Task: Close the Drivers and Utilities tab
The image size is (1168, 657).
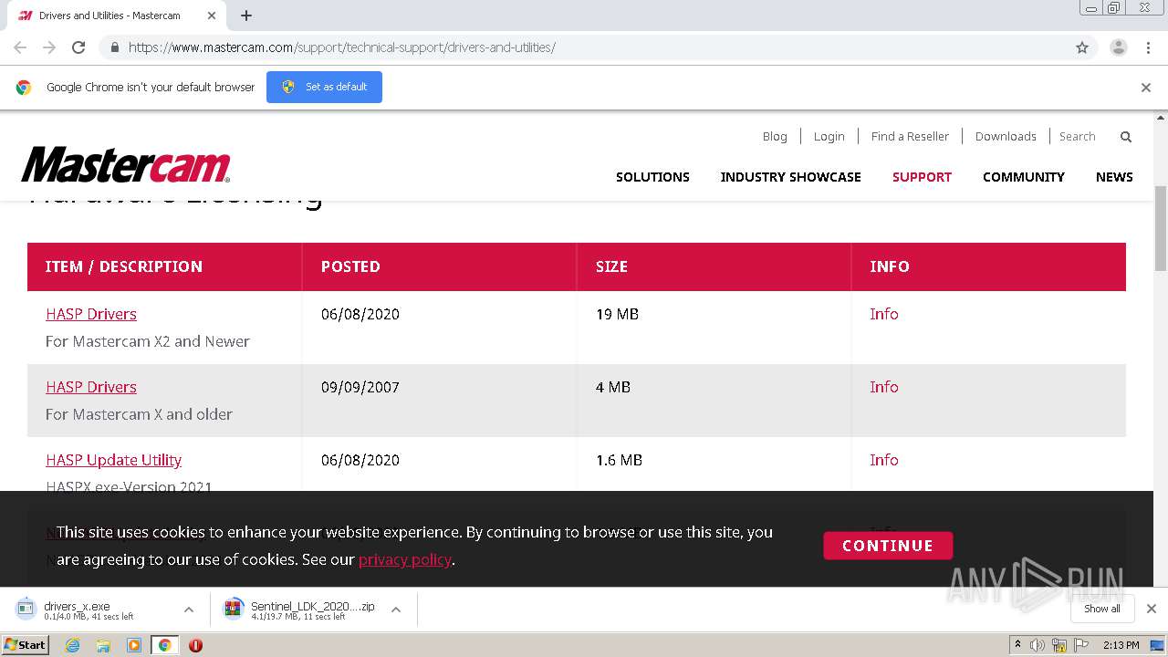Action: click(x=212, y=16)
